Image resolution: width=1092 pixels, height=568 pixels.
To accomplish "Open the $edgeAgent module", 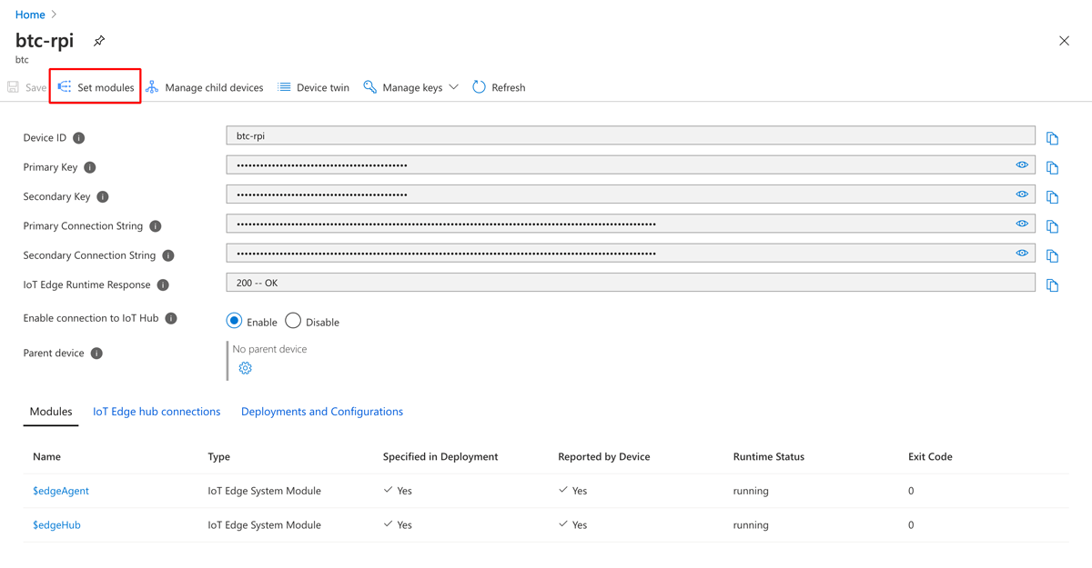I will (61, 491).
